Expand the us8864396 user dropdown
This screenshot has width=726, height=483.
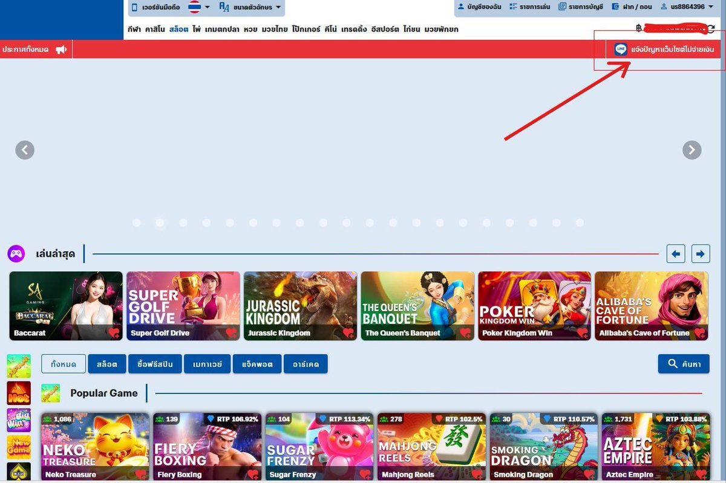pos(687,7)
